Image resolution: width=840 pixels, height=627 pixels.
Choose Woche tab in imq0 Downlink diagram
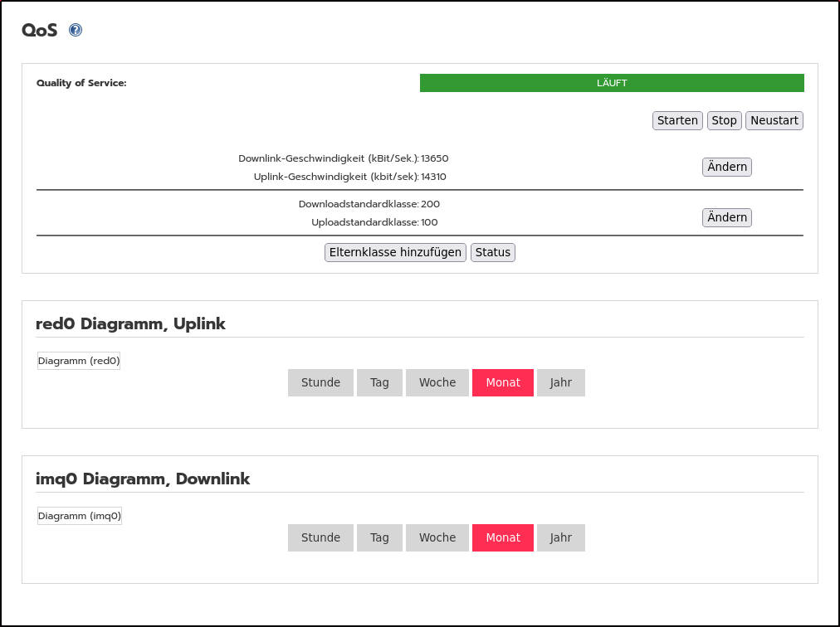point(437,537)
